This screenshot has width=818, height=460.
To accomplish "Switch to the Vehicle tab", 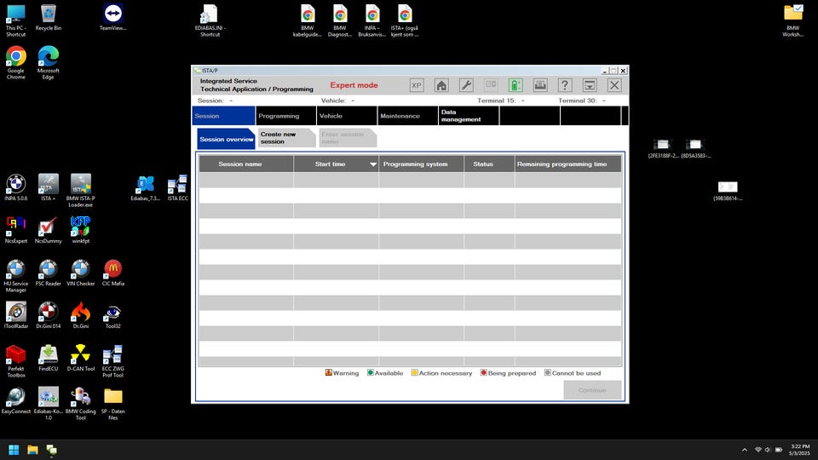I will pos(347,116).
